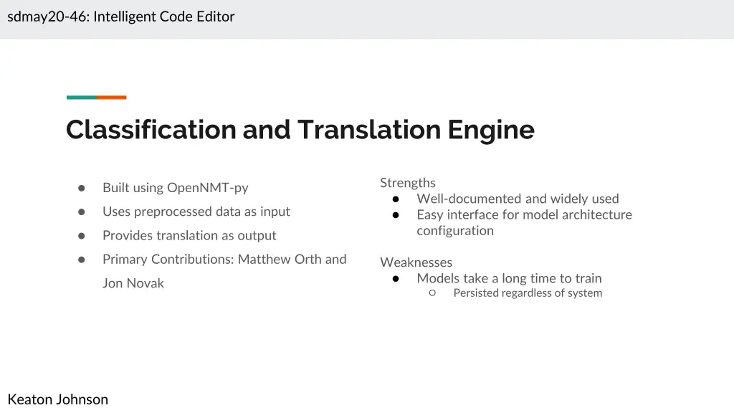The height and width of the screenshot is (413, 734).
Task: Select the text "Models take a long time to train"
Action: [x=509, y=278]
